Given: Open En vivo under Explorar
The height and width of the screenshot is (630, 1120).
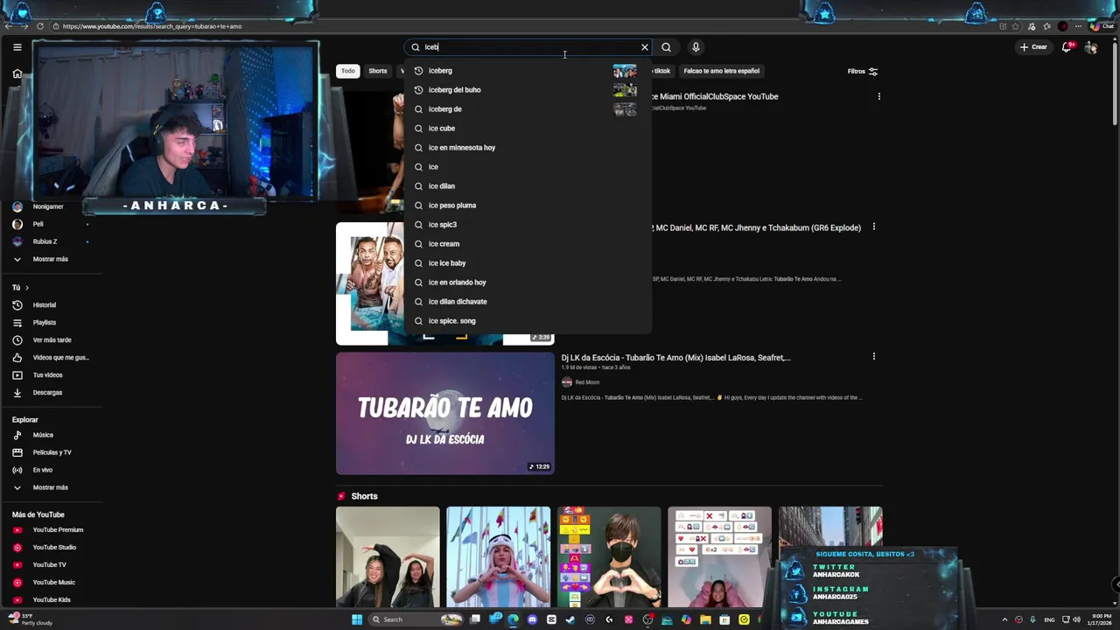Looking at the screenshot, I should [43, 470].
